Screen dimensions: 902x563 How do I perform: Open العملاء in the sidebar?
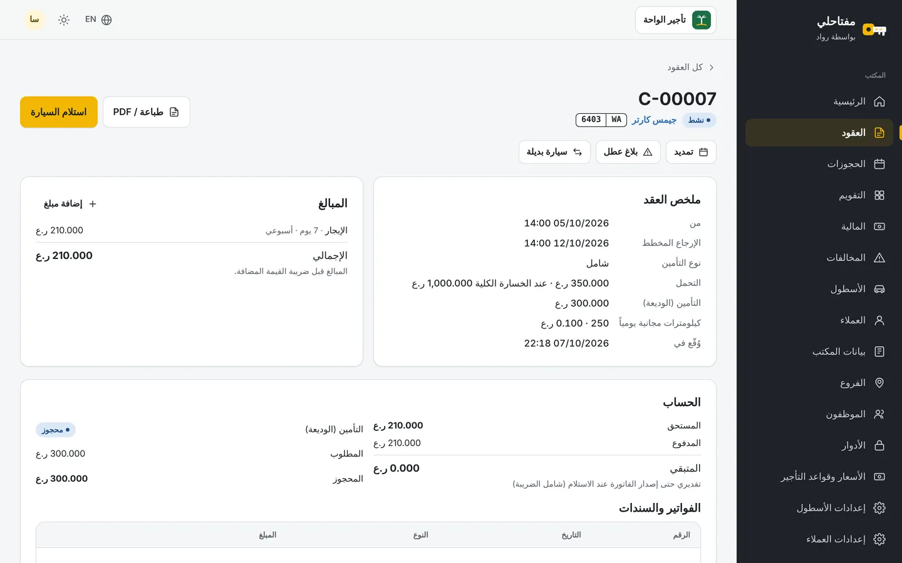(x=819, y=320)
